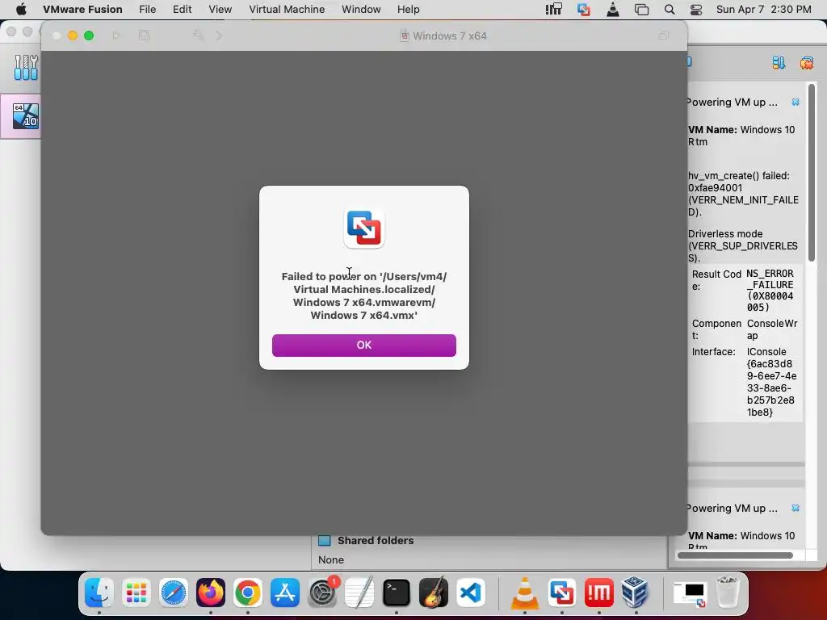Screen dimensions: 827x620
Task: Click the minimized window thumbnail in the Dock
Action: coord(690,593)
